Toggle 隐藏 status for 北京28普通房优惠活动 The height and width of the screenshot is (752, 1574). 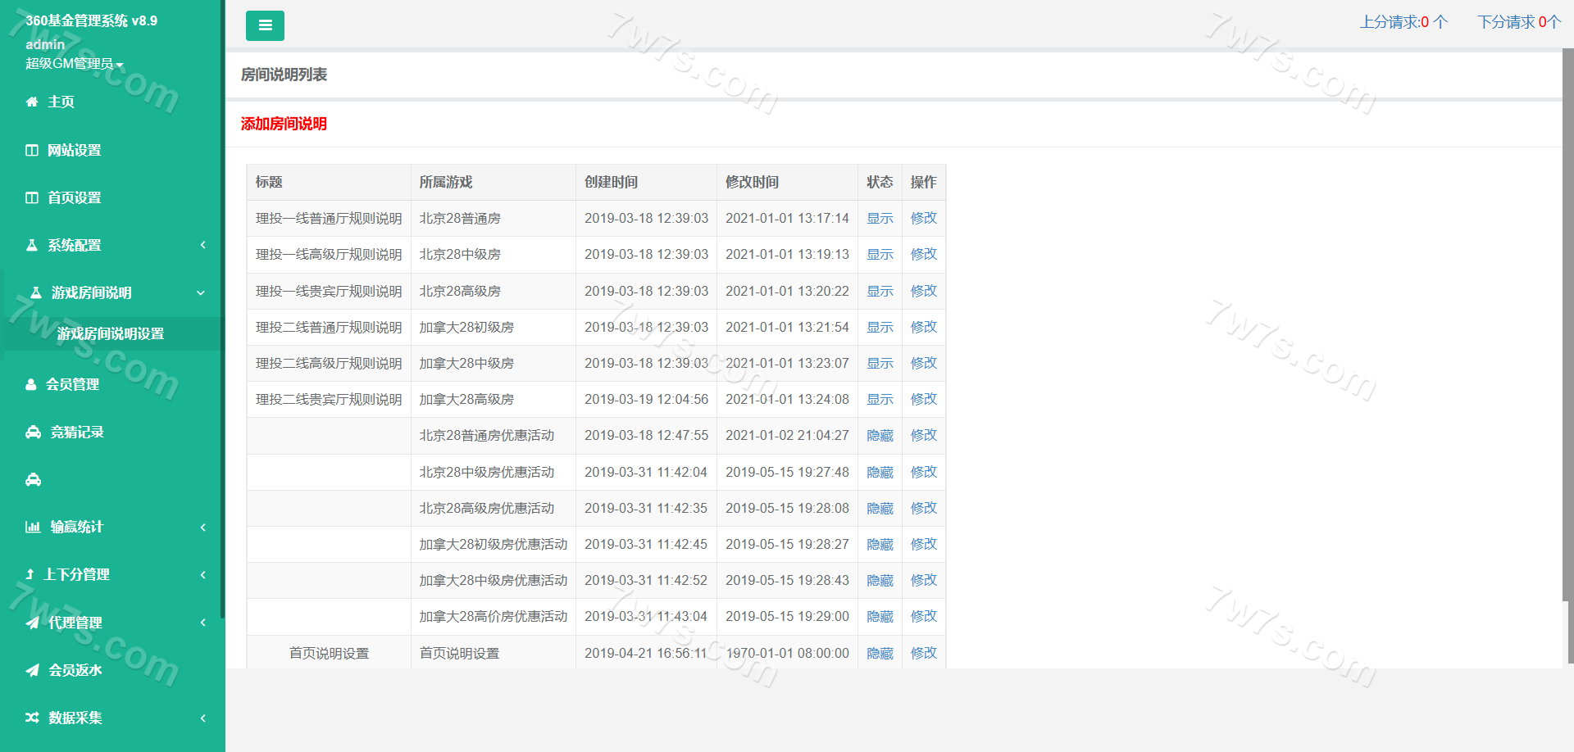880,436
